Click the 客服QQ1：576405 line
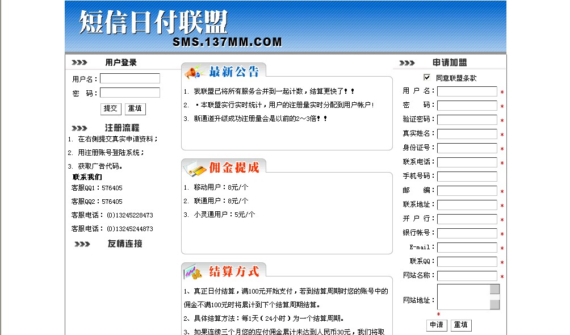The height and width of the screenshot is (335, 570). pyautogui.click(x=97, y=188)
